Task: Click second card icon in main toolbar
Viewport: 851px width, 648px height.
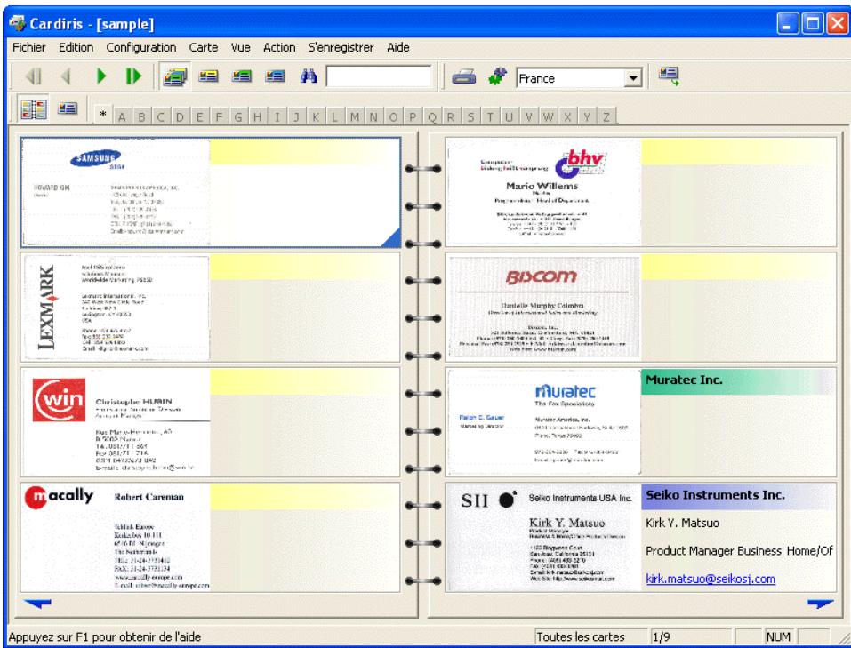Action: coord(208,76)
